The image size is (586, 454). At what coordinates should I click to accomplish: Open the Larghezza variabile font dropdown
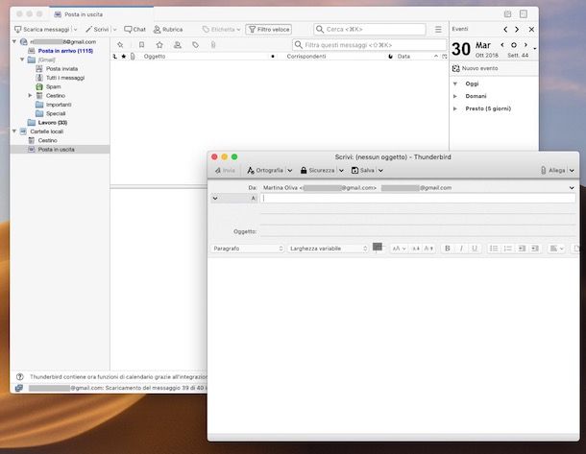[x=329, y=249]
